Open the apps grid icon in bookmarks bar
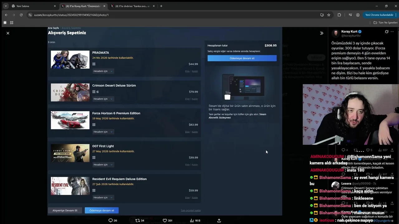 (12, 22)
